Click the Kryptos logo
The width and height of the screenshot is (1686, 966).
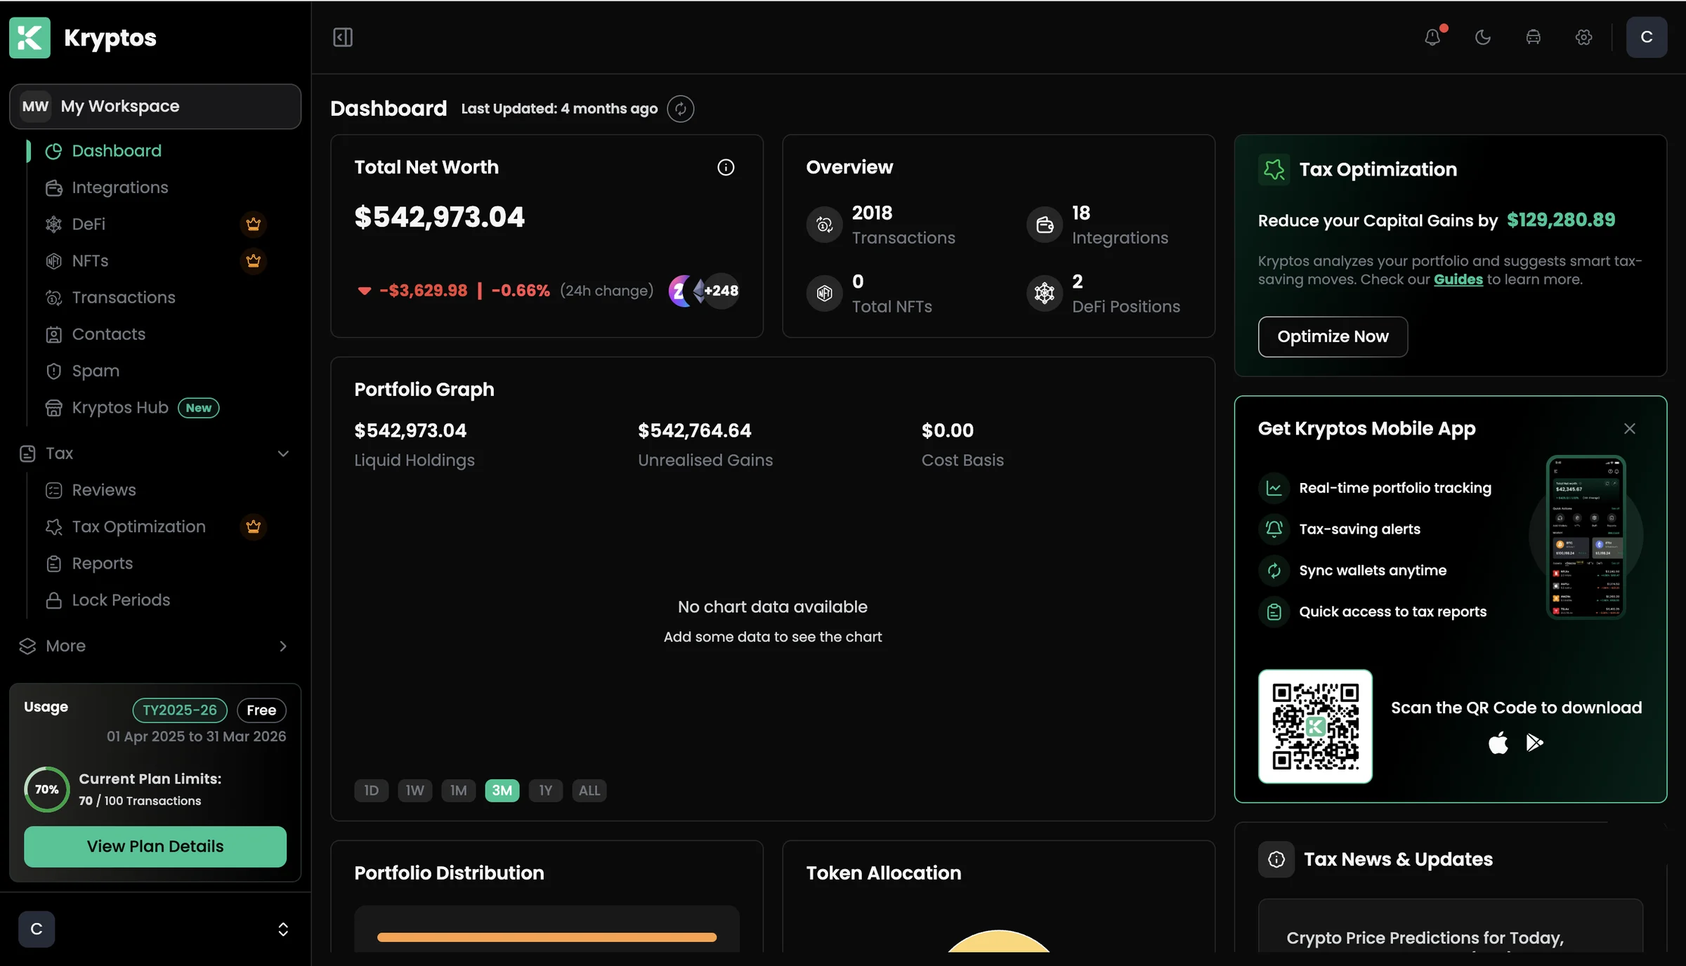point(30,37)
